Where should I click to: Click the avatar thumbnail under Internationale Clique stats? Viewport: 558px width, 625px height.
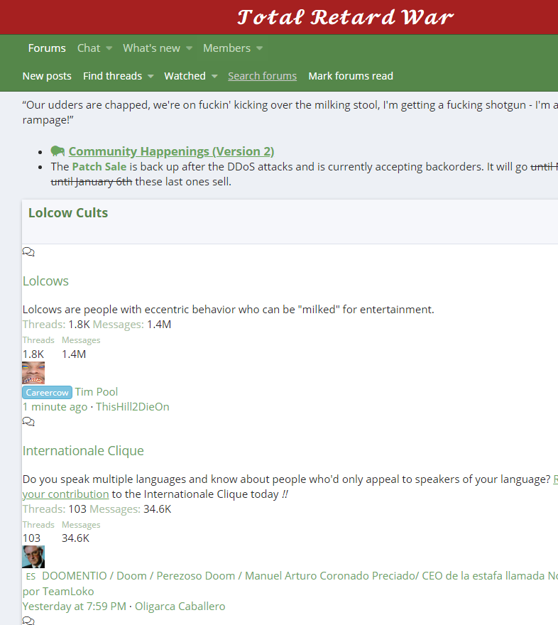click(33, 557)
